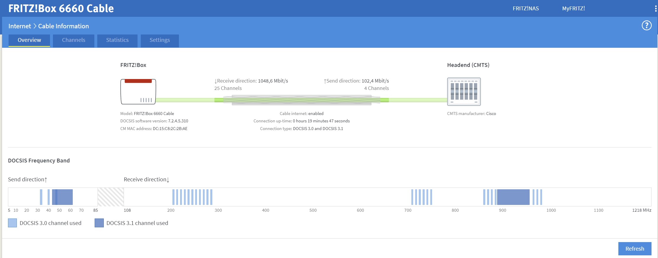Click the DOCSIS 3.1 legend color swatch

pos(99,223)
